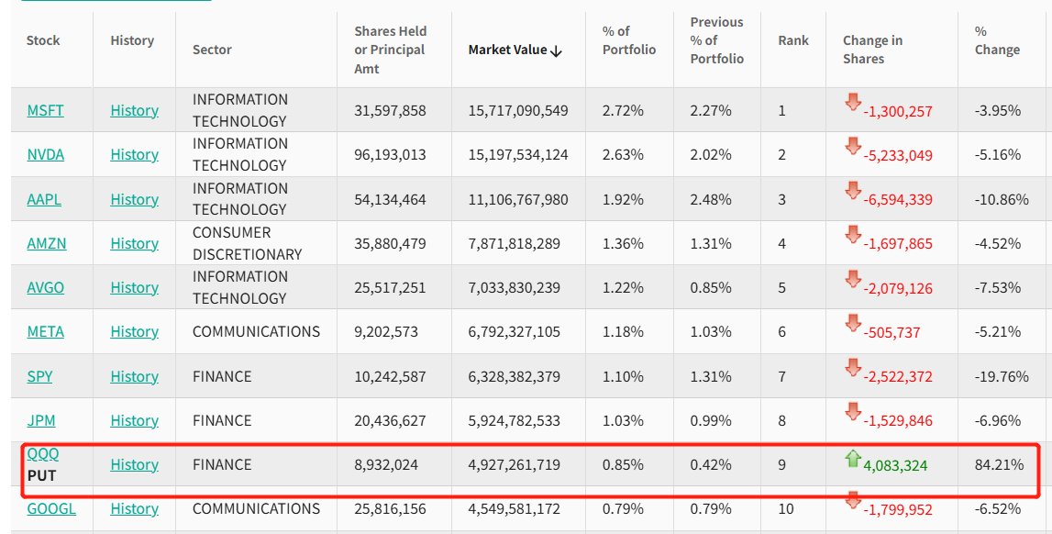Click the Stock column header
Viewport: 1052px width, 534px height.
[43, 40]
